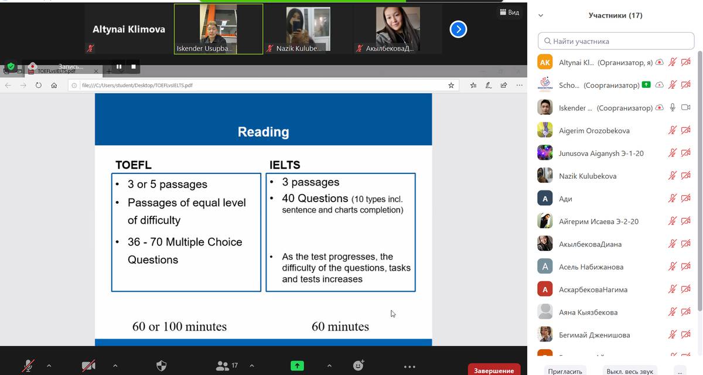
Task: Open the Вид view menu
Action: click(x=509, y=12)
